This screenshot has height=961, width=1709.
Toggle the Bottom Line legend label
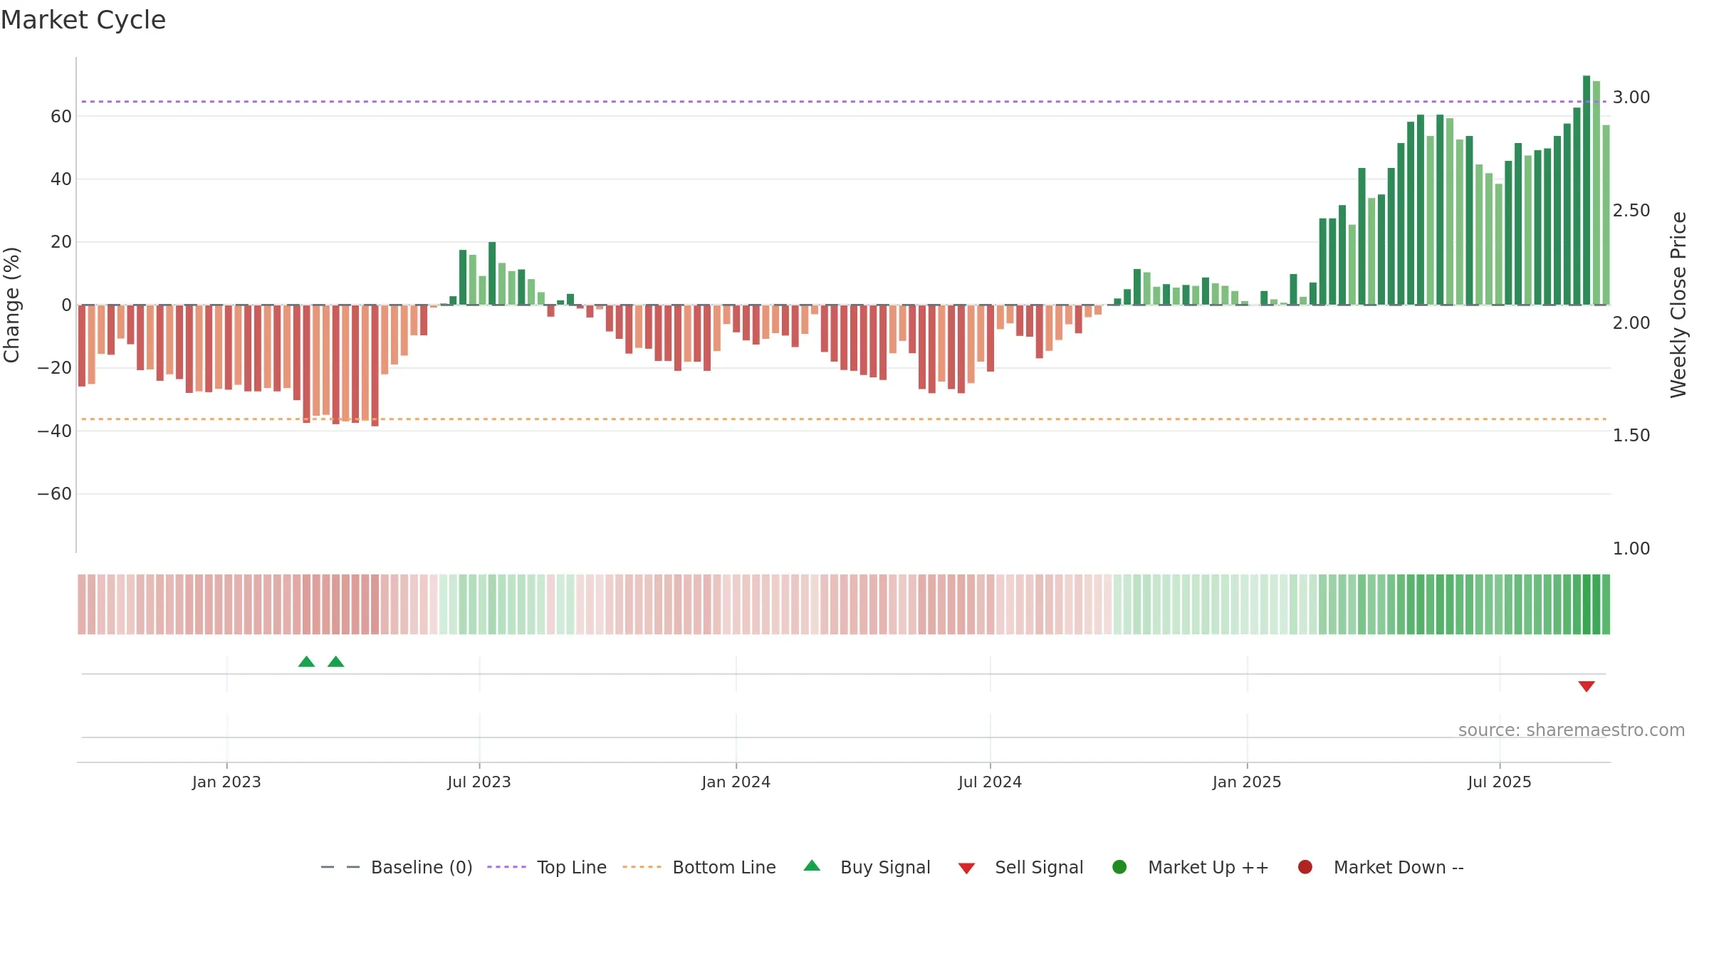724,868
